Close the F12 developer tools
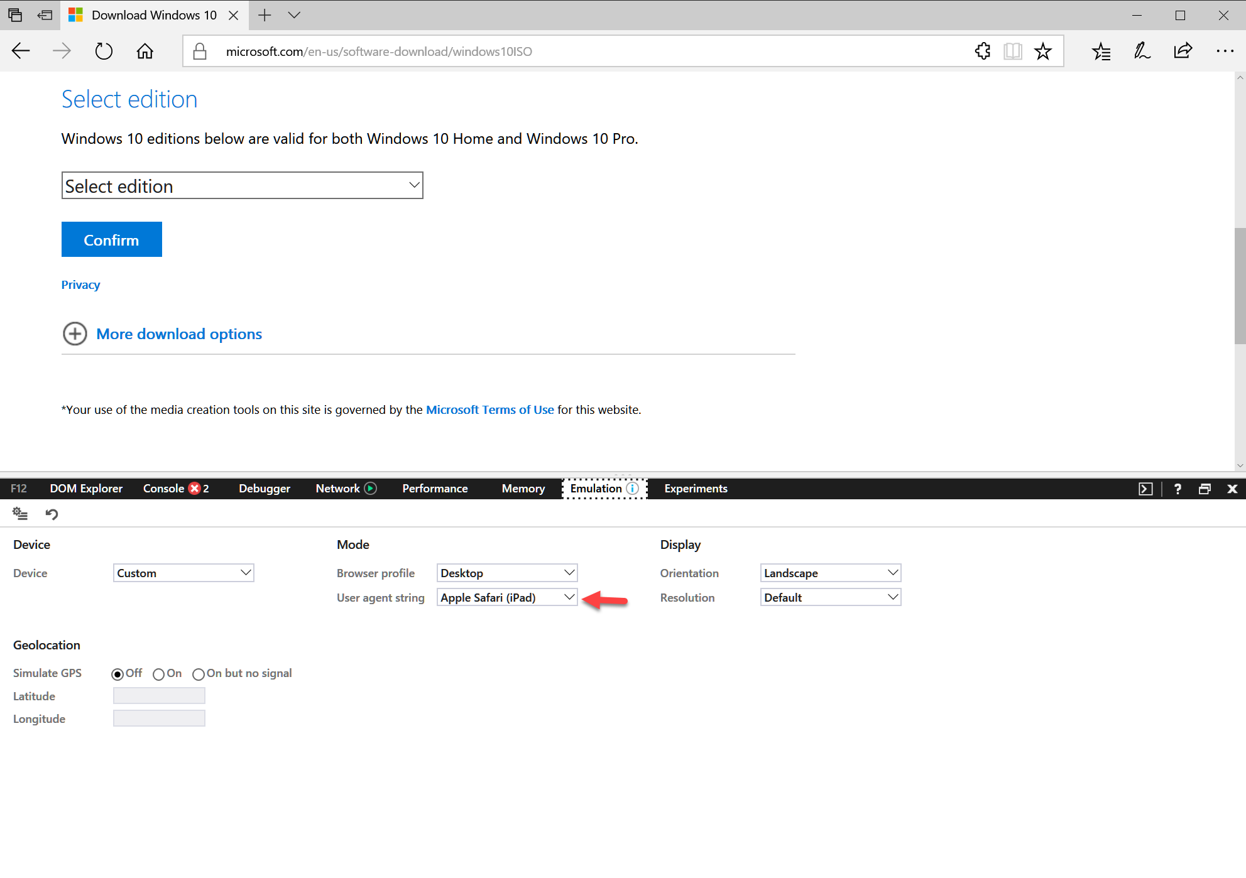Image resolution: width=1246 pixels, height=878 pixels. click(1232, 489)
